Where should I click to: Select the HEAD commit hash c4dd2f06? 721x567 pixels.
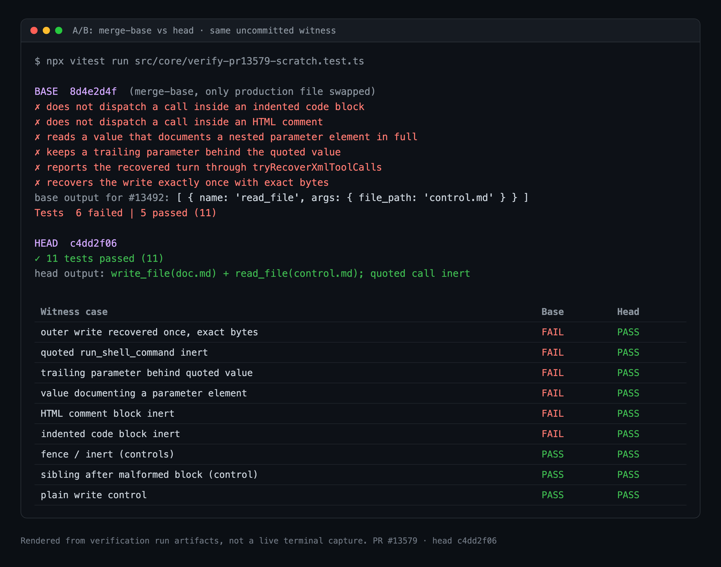[x=93, y=243]
